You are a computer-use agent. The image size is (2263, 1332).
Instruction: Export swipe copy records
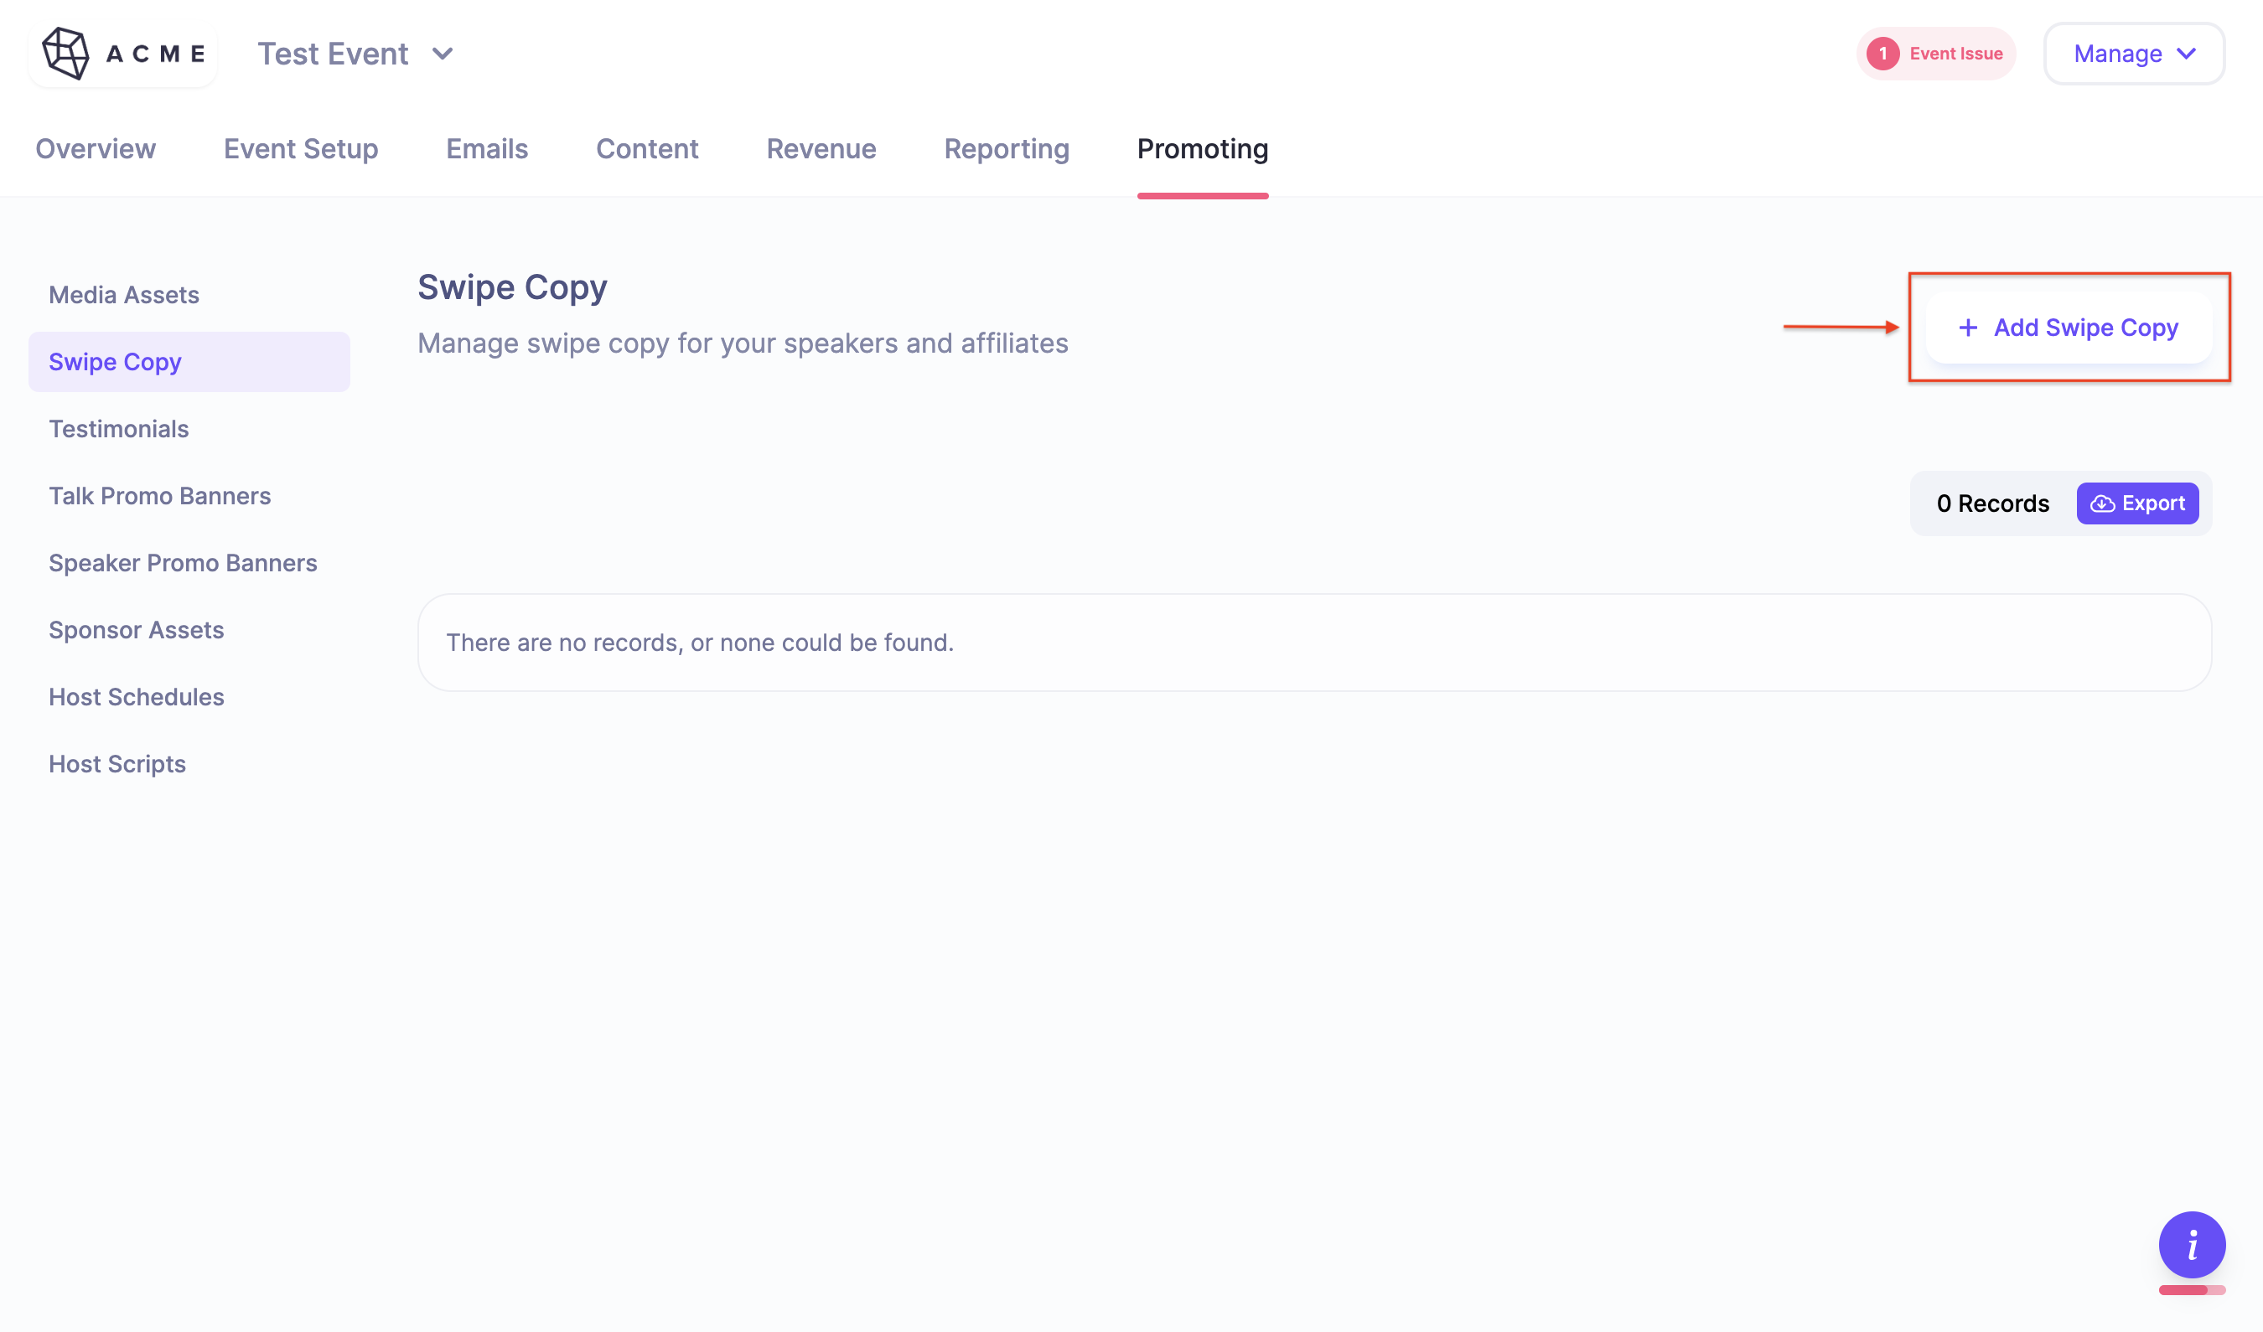(2136, 503)
